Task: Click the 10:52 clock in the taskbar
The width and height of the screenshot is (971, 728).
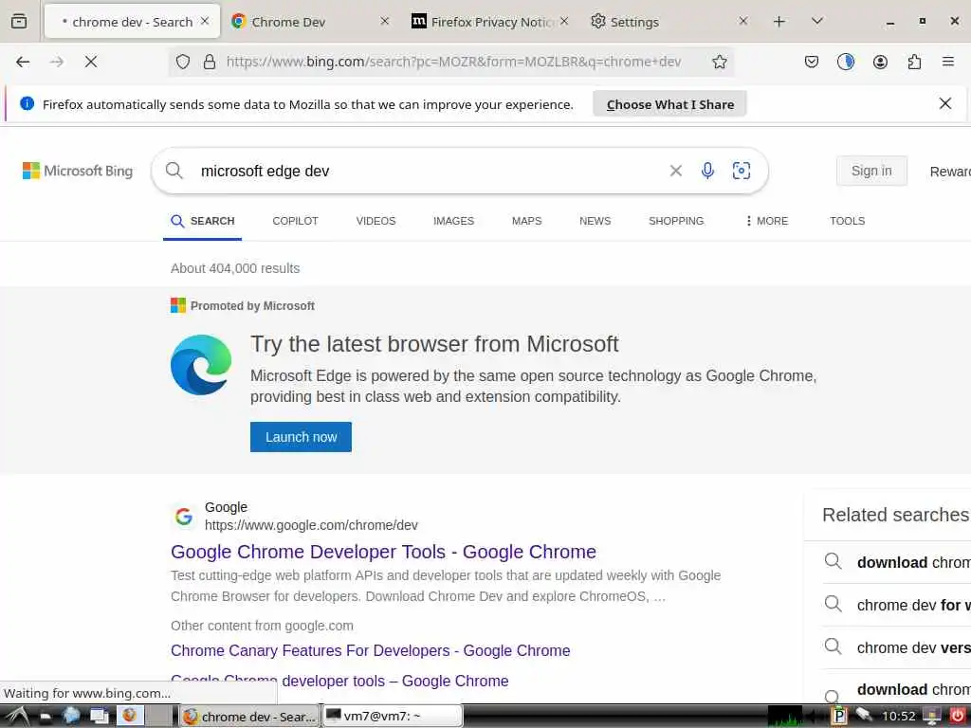Action: coord(898,717)
